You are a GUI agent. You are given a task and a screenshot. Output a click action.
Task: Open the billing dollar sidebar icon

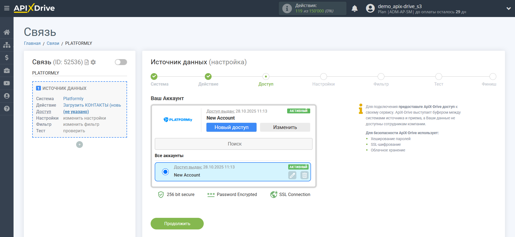[x=7, y=57]
